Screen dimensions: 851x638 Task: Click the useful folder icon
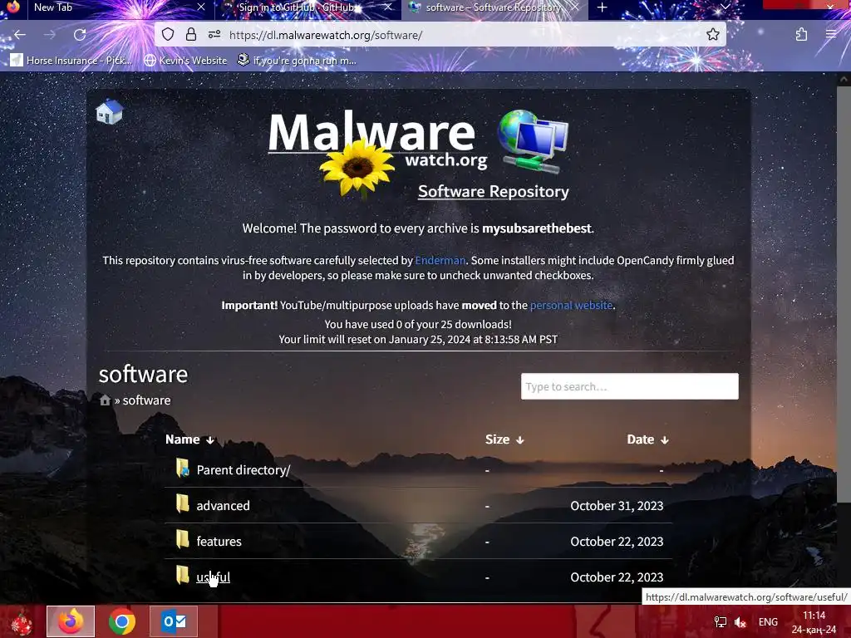click(182, 576)
